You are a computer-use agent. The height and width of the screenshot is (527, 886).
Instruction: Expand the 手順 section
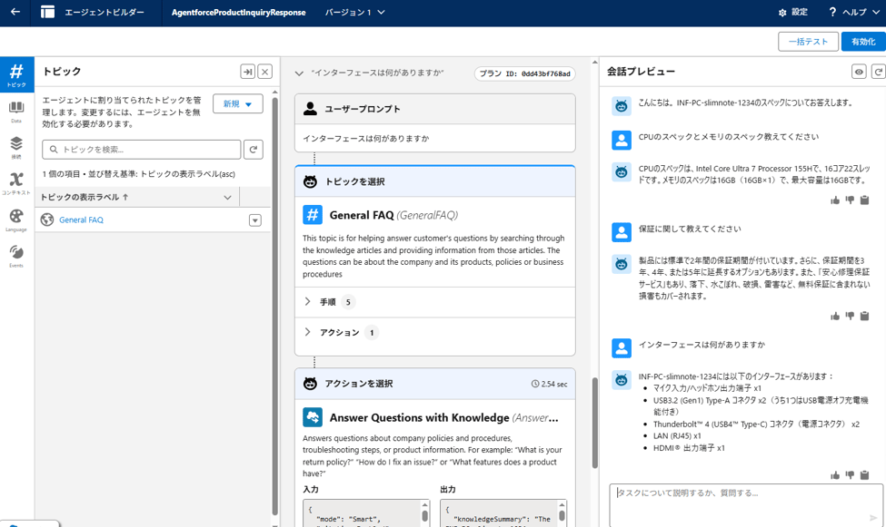(x=307, y=302)
